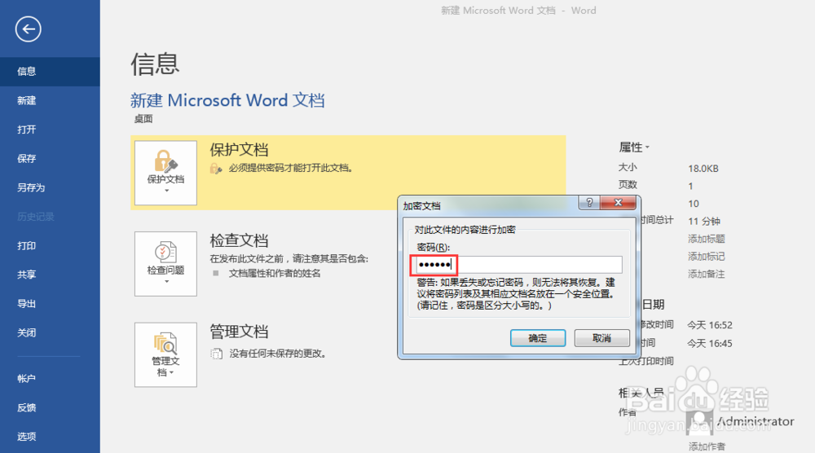Open the 信息 tab in backstage sidebar
This screenshot has width=815, height=453.
click(x=50, y=72)
